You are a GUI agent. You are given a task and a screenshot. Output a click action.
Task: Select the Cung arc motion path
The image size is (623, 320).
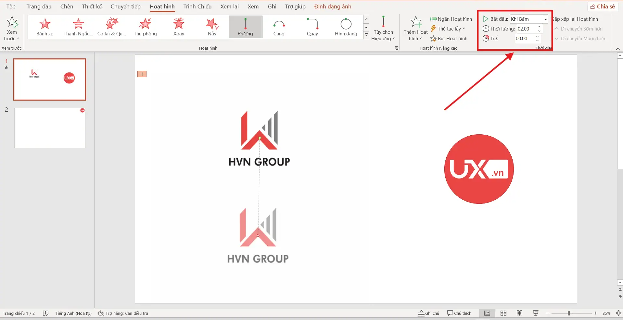[x=279, y=27]
